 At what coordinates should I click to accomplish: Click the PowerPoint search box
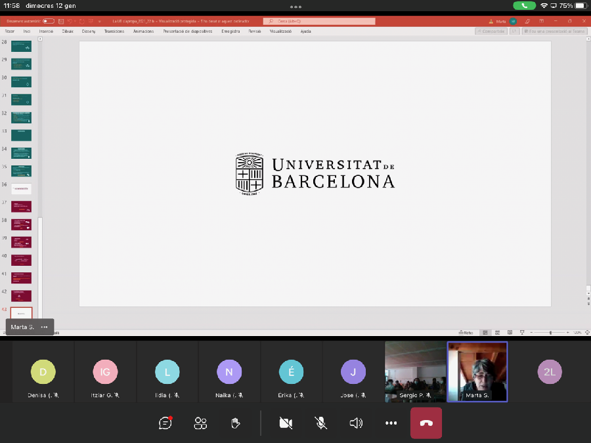(x=319, y=21)
